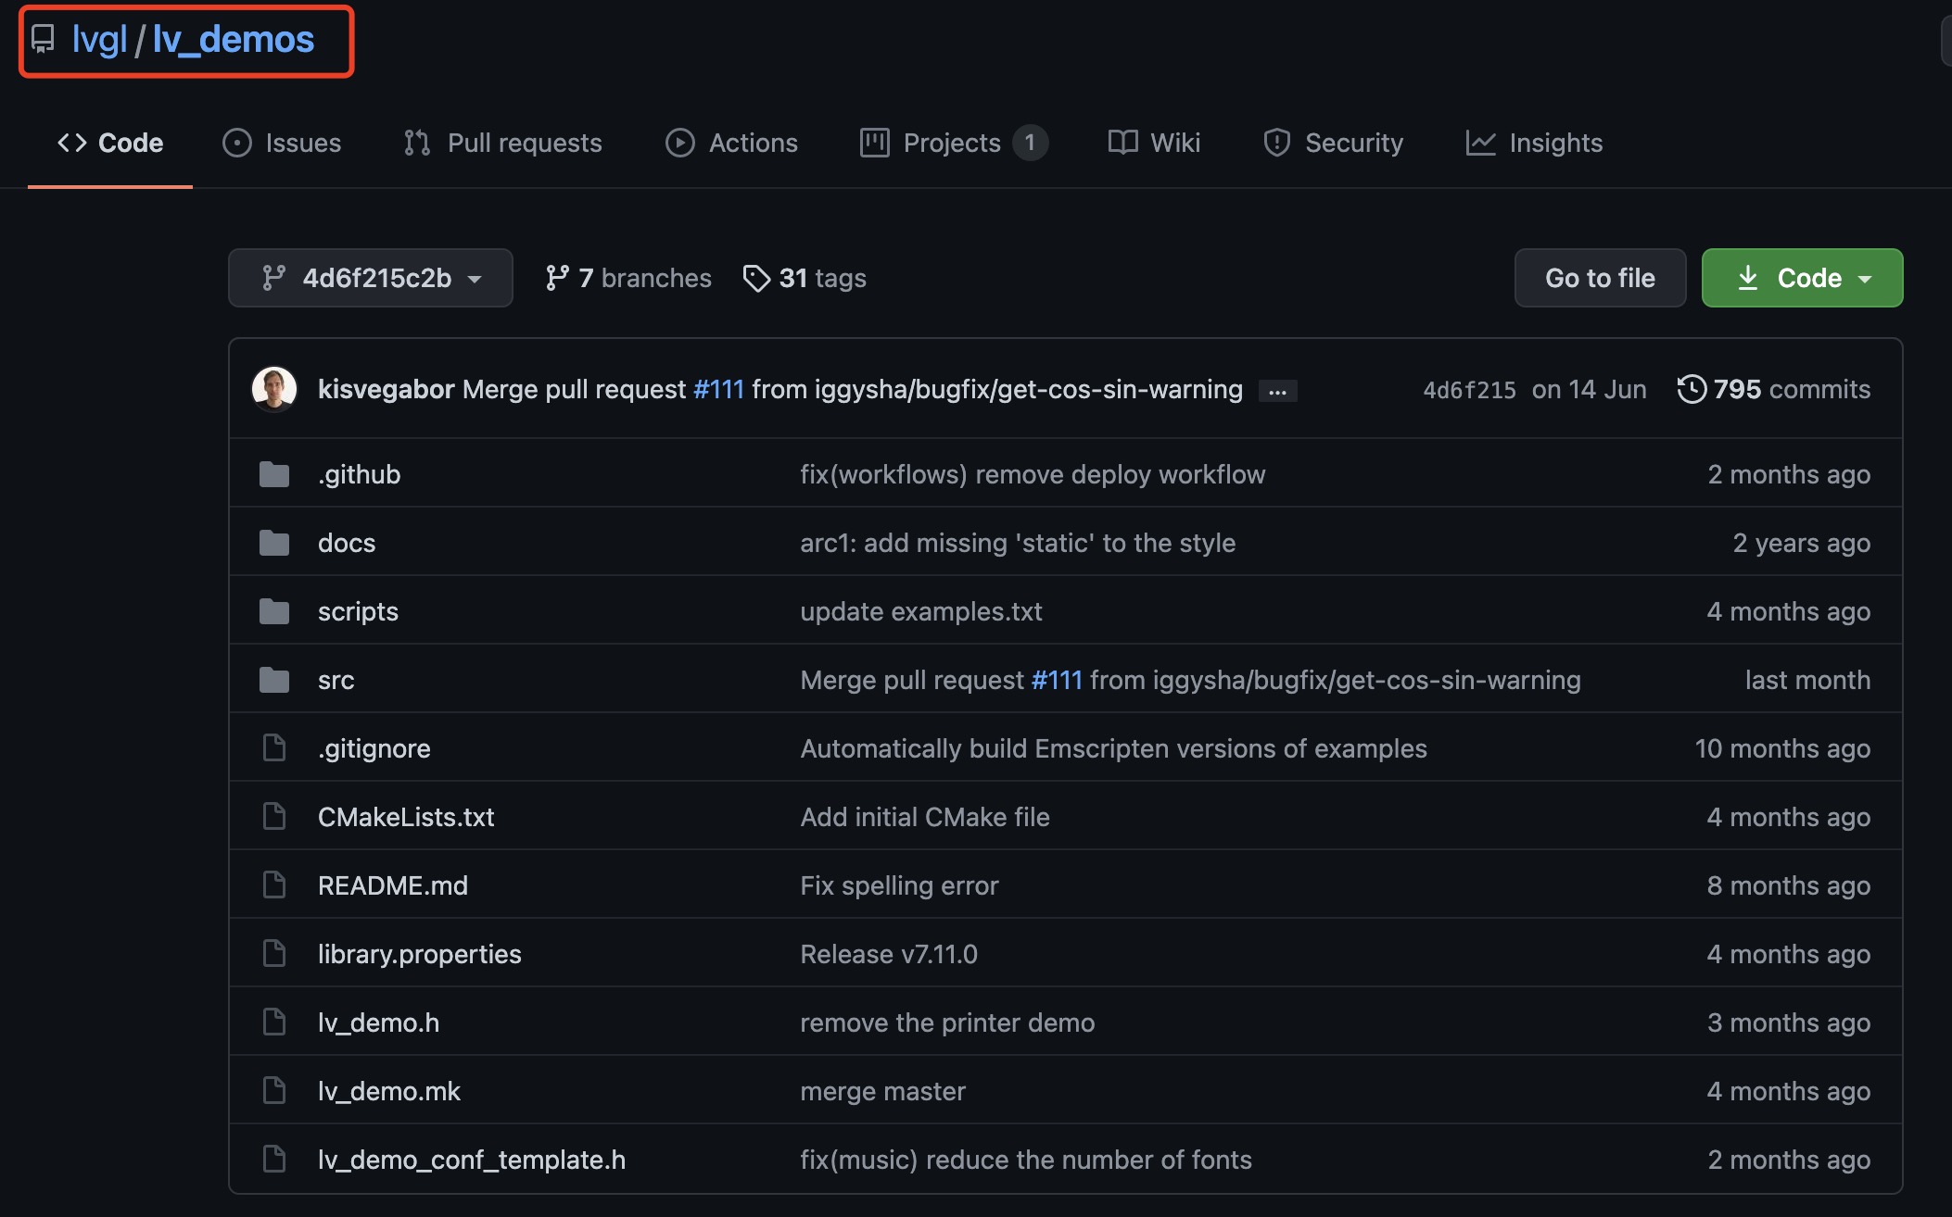Click the library.properties file icon
Image resolution: width=1952 pixels, height=1217 pixels.
(x=274, y=953)
